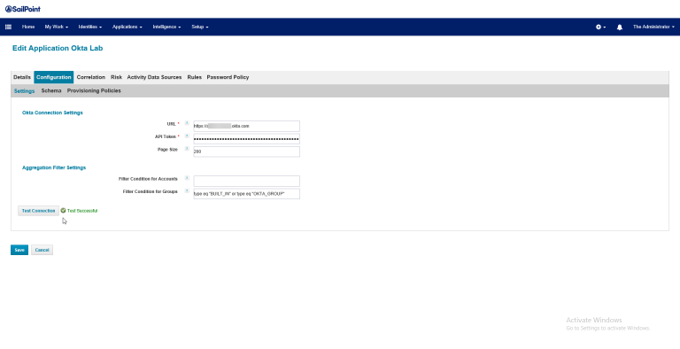Cancel editing the application

(x=42, y=250)
